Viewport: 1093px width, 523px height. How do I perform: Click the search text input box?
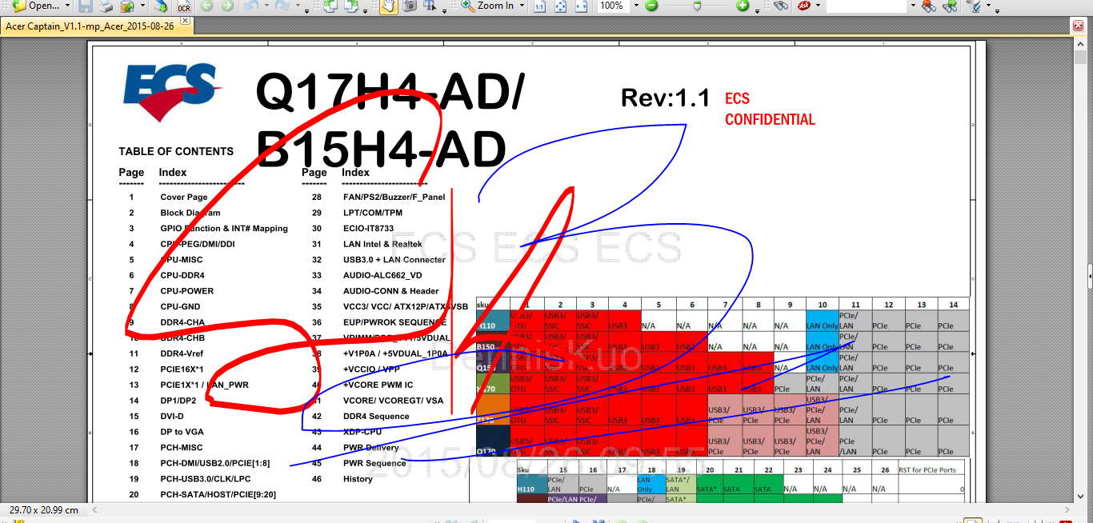(867, 6)
